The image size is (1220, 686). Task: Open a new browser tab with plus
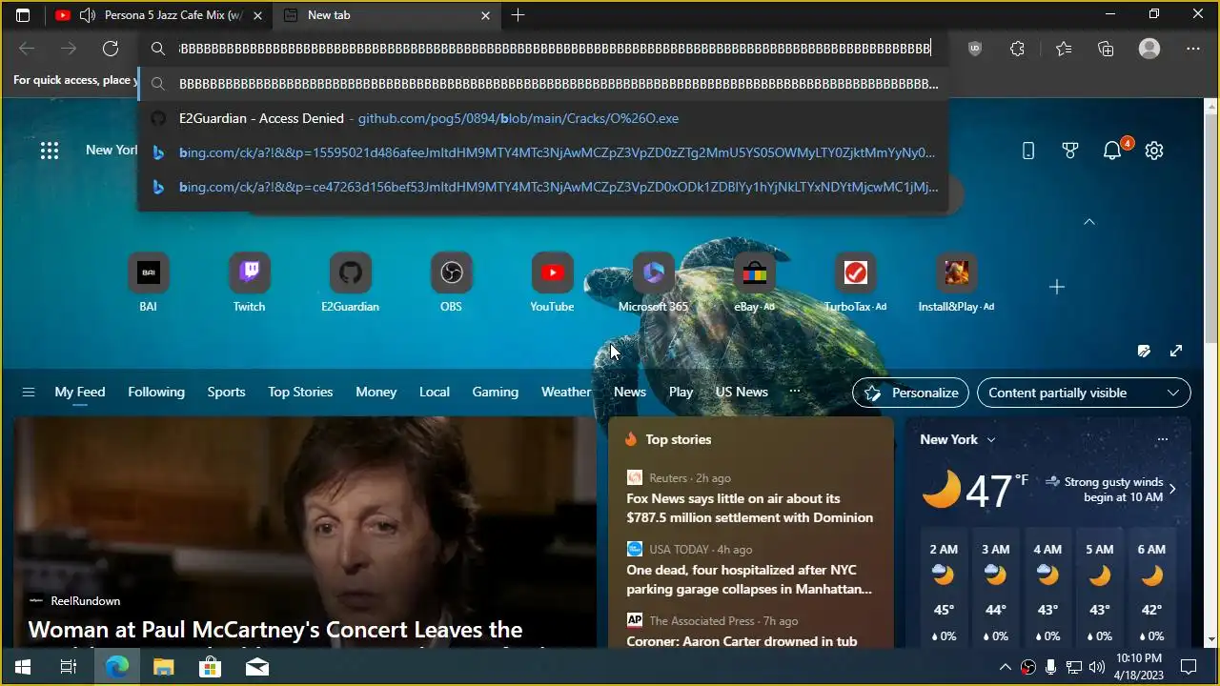tap(518, 15)
